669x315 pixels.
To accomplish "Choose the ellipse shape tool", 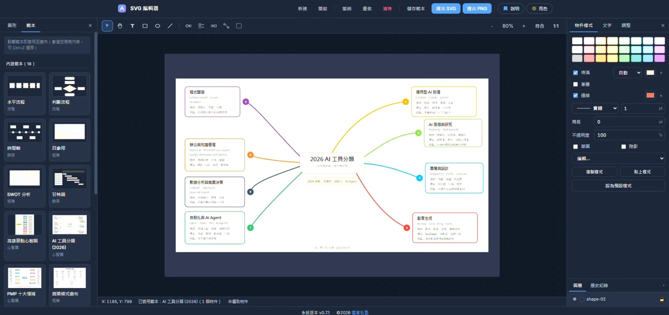I will pyautogui.click(x=158, y=26).
